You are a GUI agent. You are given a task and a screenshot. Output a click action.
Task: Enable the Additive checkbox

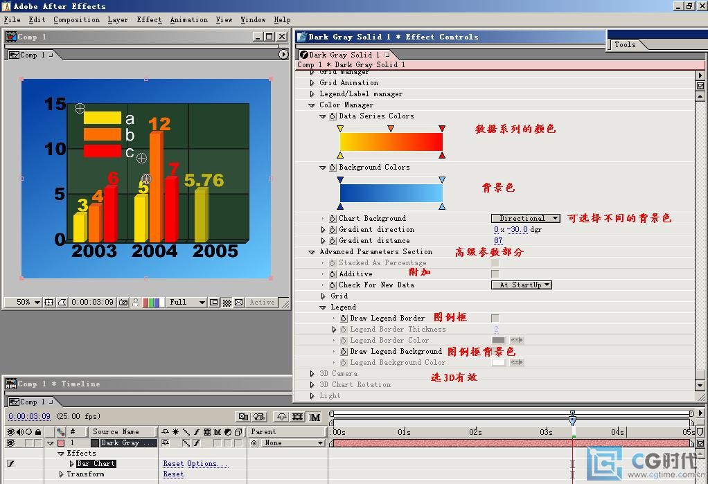[495, 274]
